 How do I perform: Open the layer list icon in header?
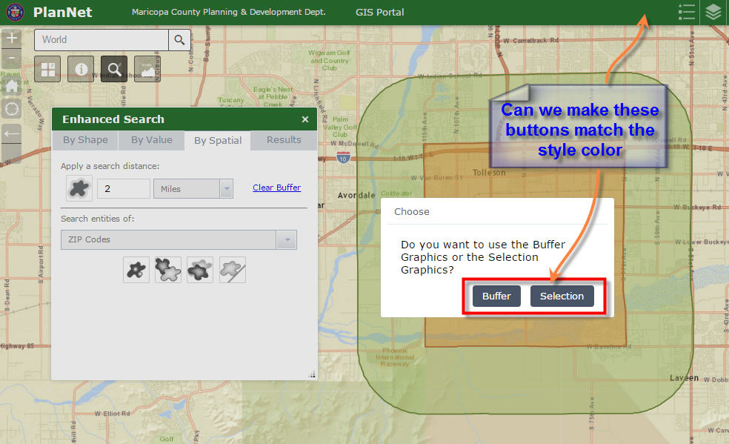click(x=713, y=12)
